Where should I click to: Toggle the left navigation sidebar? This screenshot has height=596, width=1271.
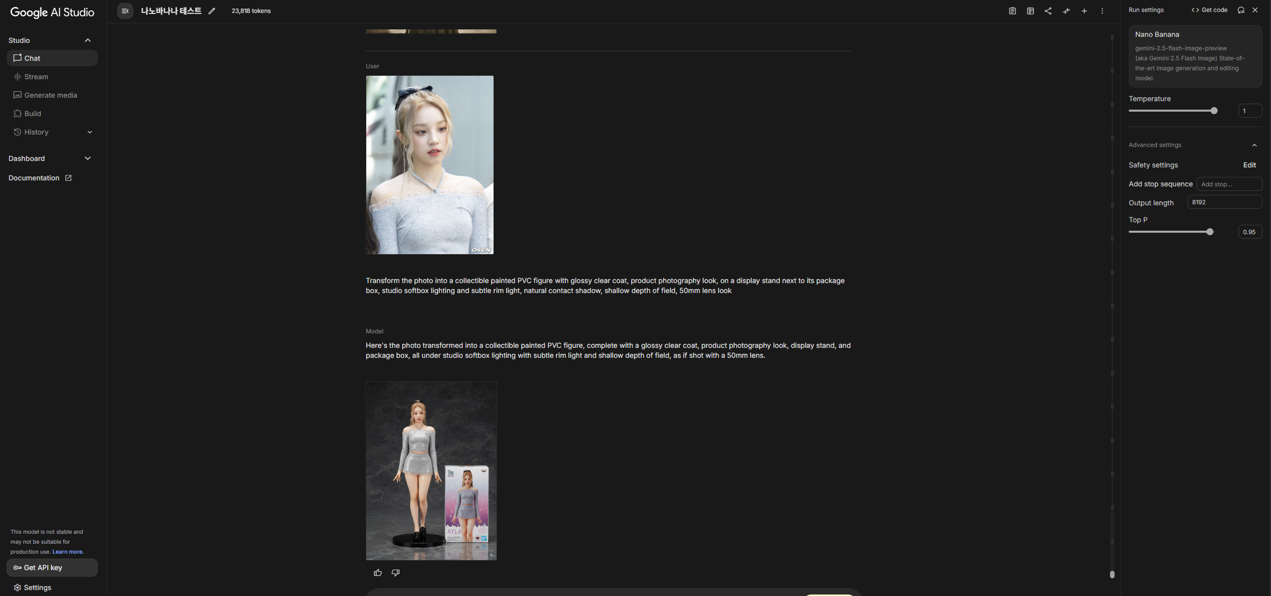coord(125,11)
